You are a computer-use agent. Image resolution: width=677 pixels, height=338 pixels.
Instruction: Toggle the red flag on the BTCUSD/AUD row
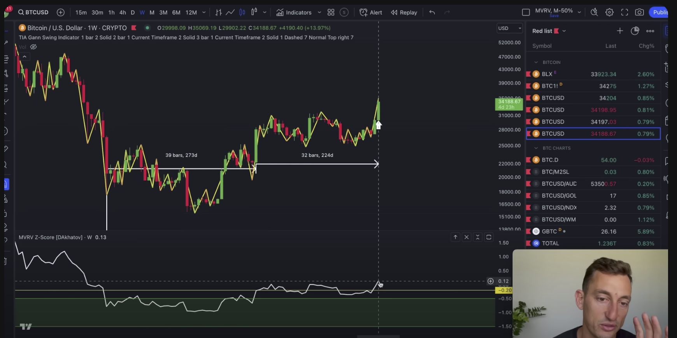528,184
